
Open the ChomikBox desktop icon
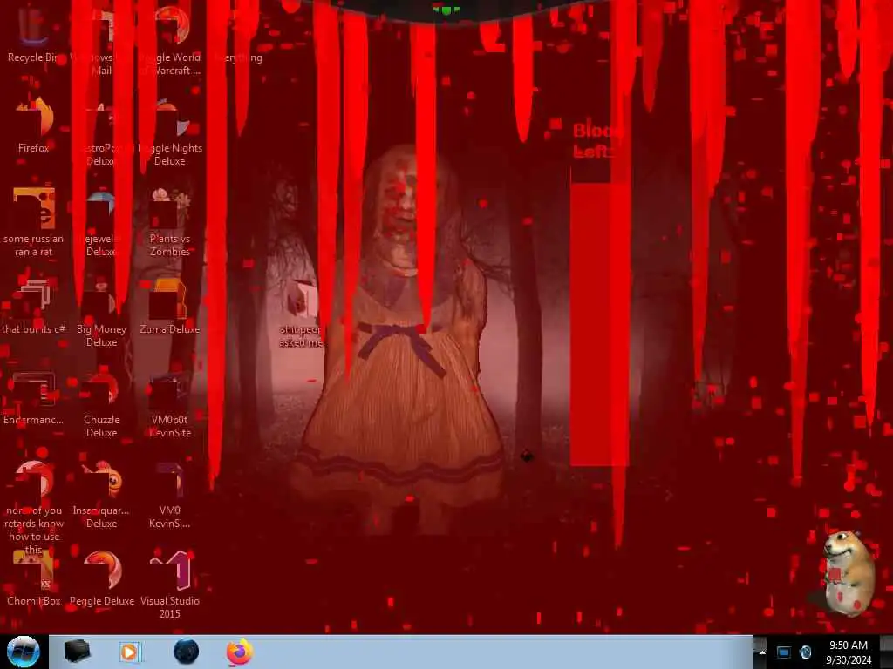tap(33, 579)
